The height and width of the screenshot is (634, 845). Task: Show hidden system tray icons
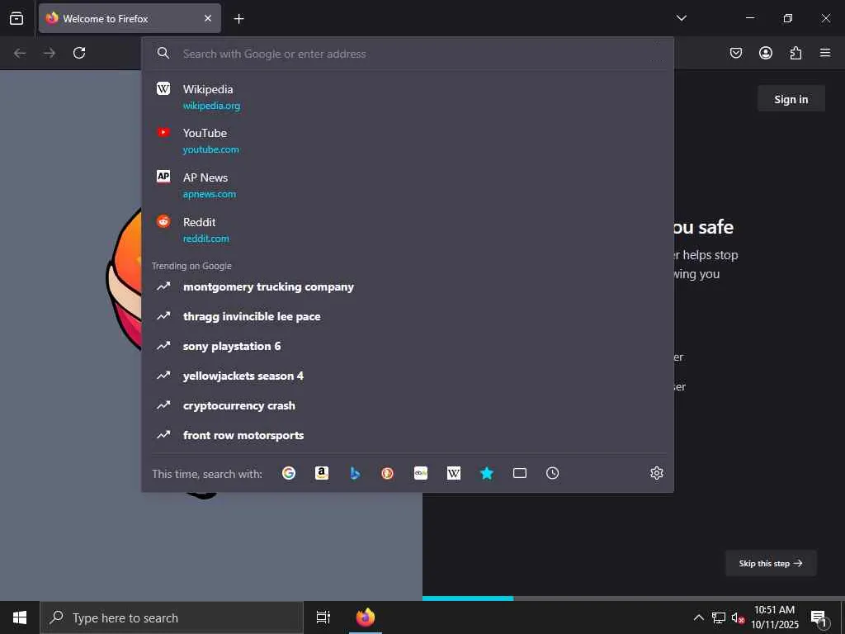click(698, 617)
